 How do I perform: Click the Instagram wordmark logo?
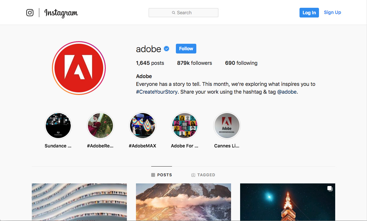click(x=61, y=13)
